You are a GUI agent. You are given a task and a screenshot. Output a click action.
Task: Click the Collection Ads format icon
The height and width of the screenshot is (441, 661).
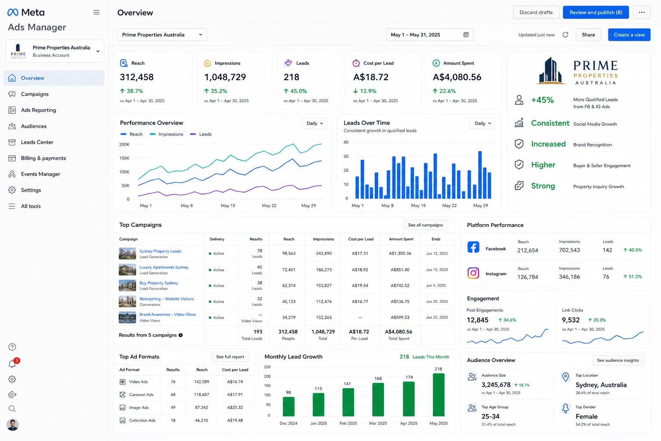click(x=123, y=421)
